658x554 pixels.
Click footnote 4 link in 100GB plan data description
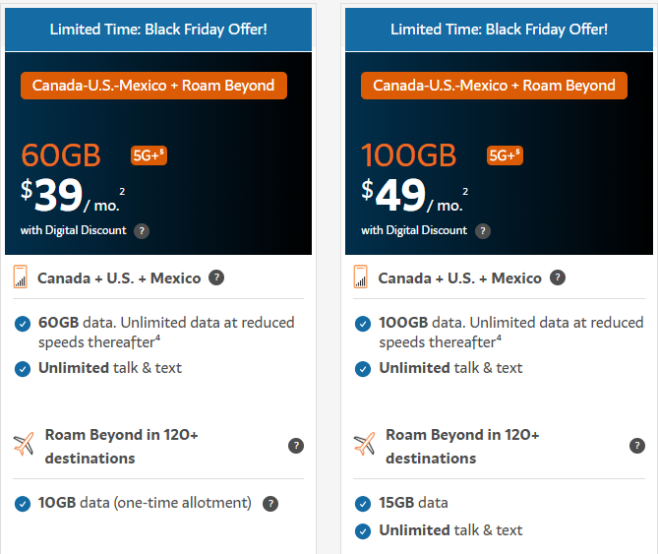click(x=499, y=339)
